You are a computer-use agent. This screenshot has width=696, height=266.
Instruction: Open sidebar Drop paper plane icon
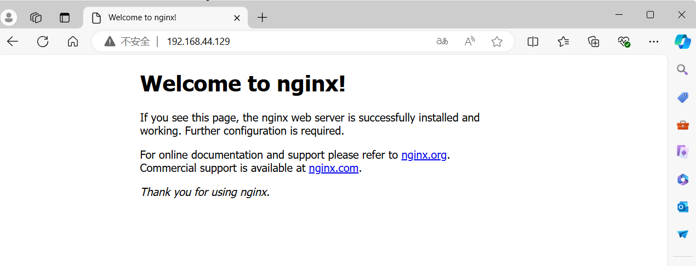tap(682, 234)
